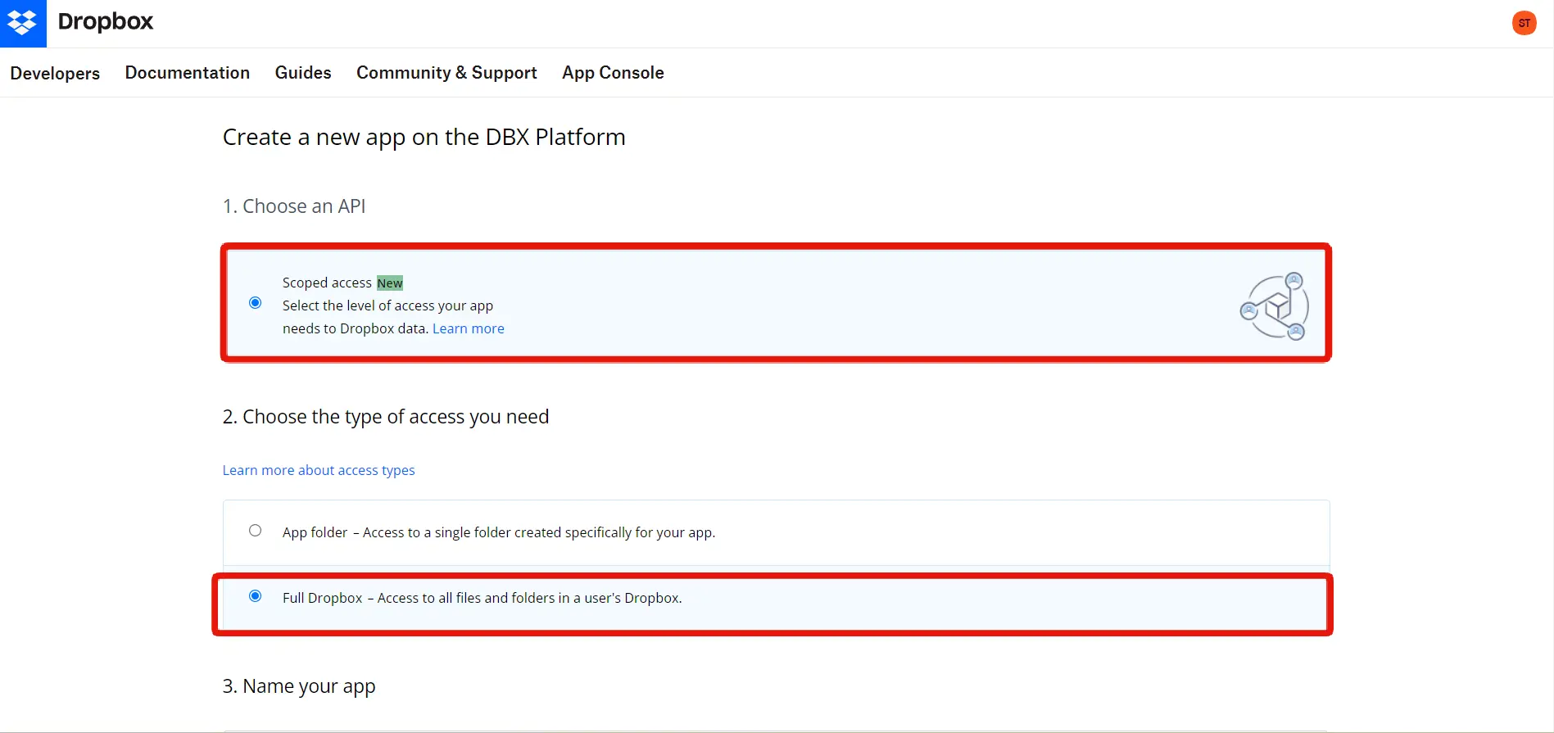Click the Scoped access network illustration
1554x733 pixels.
coord(1274,306)
